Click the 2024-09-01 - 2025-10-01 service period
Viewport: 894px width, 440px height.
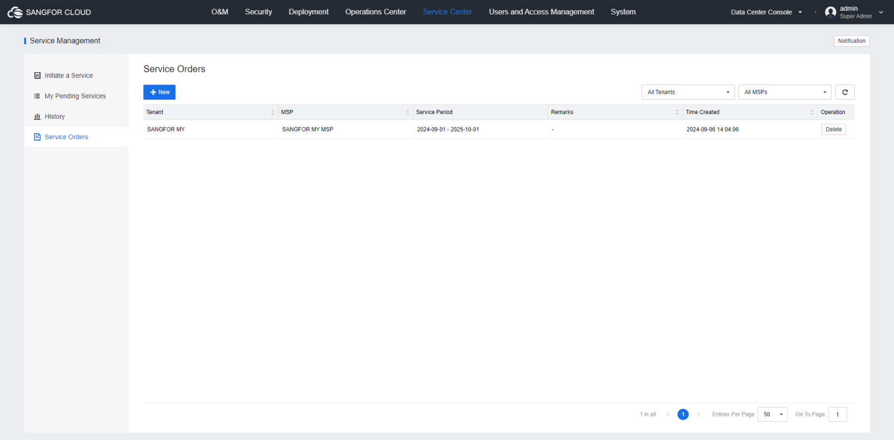click(x=448, y=129)
